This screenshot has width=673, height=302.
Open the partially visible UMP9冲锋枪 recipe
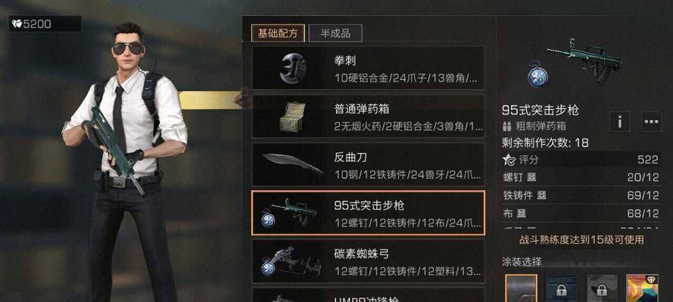click(368, 294)
